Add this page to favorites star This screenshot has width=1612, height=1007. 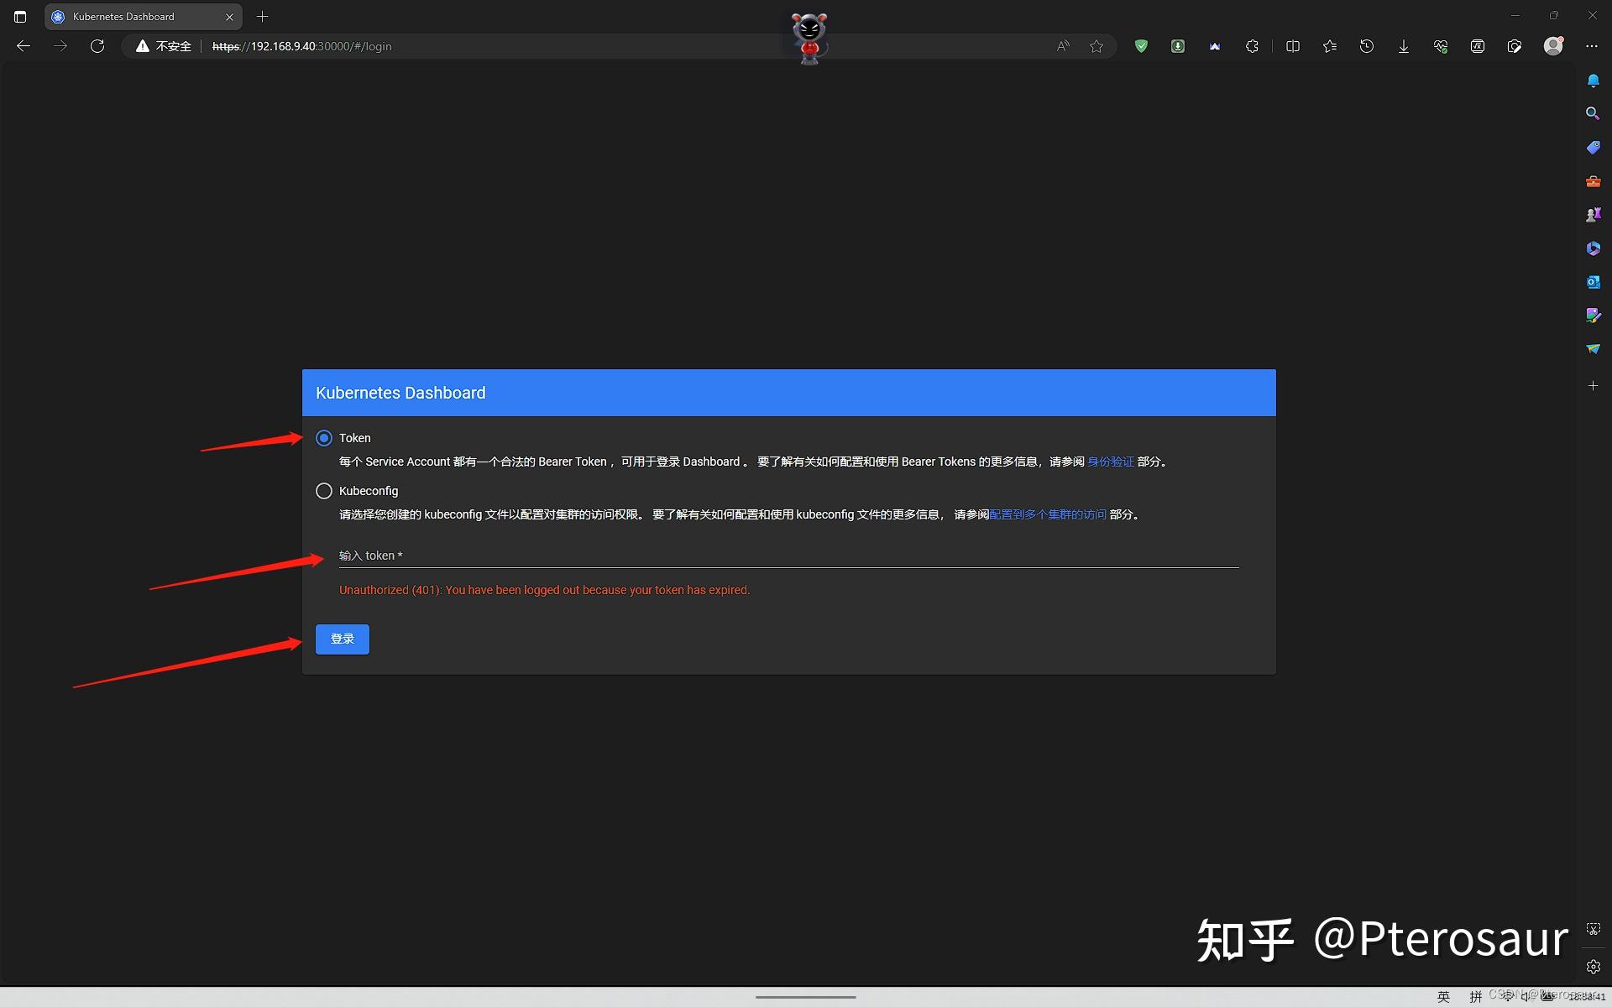pos(1096,46)
